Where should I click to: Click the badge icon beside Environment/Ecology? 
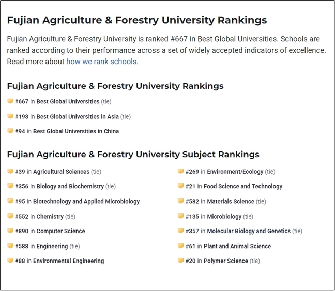(x=181, y=171)
